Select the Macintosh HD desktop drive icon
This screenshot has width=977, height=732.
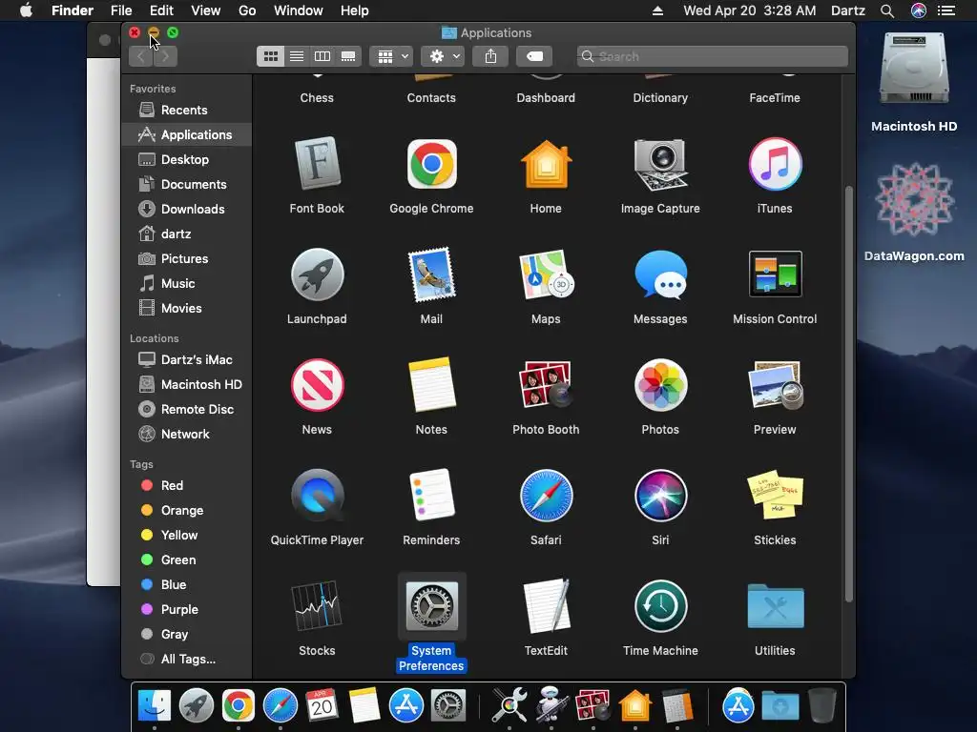click(x=914, y=70)
